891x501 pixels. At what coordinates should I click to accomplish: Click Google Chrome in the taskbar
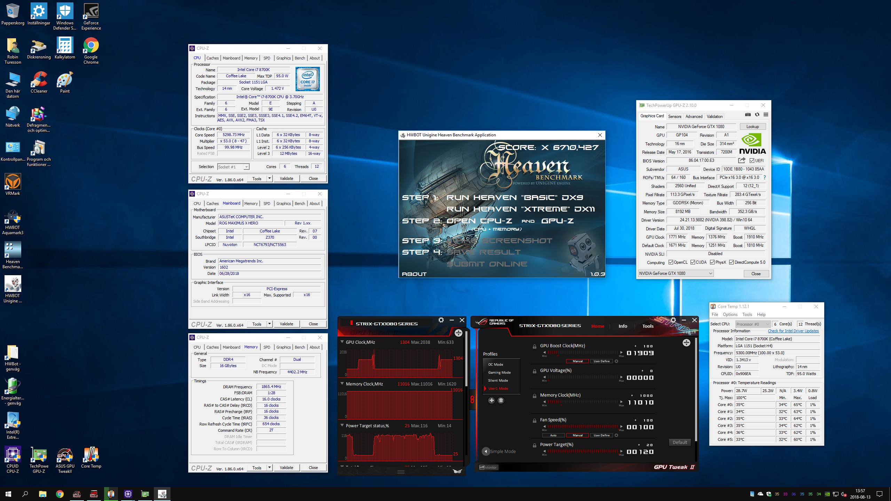tap(60, 494)
